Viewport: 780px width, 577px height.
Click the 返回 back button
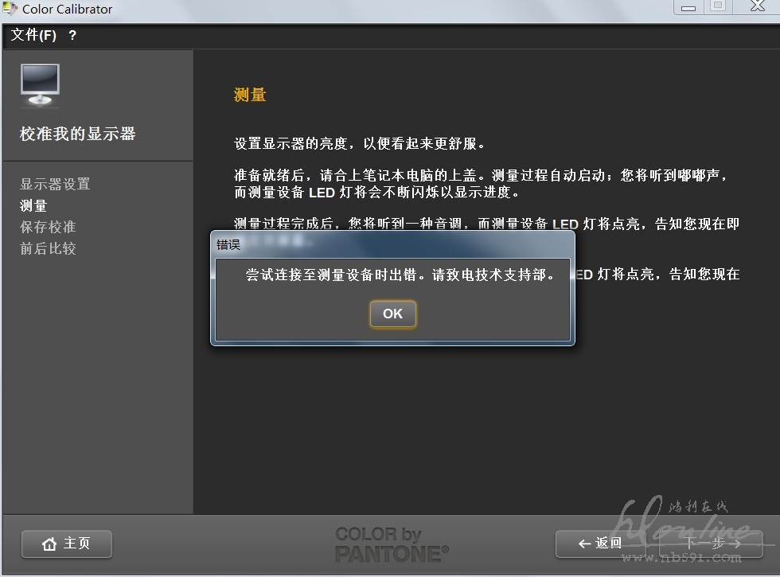[x=600, y=544]
